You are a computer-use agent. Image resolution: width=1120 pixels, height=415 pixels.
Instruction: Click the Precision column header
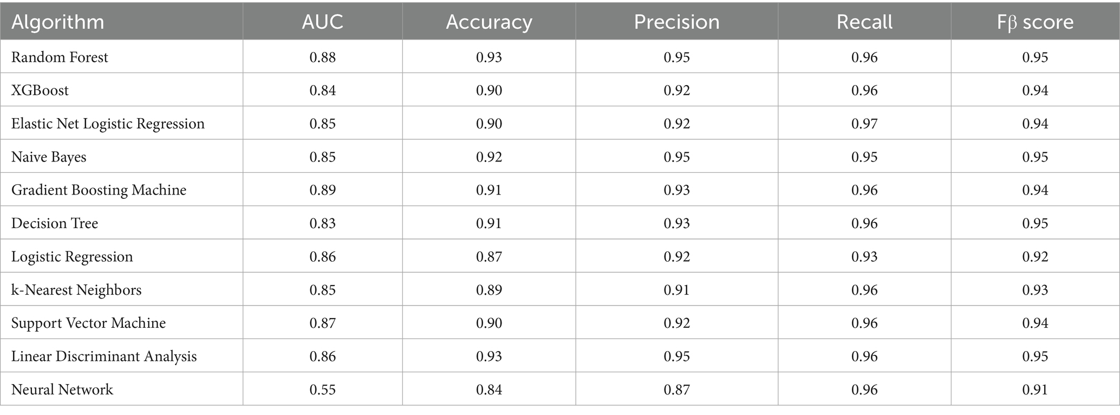click(676, 22)
